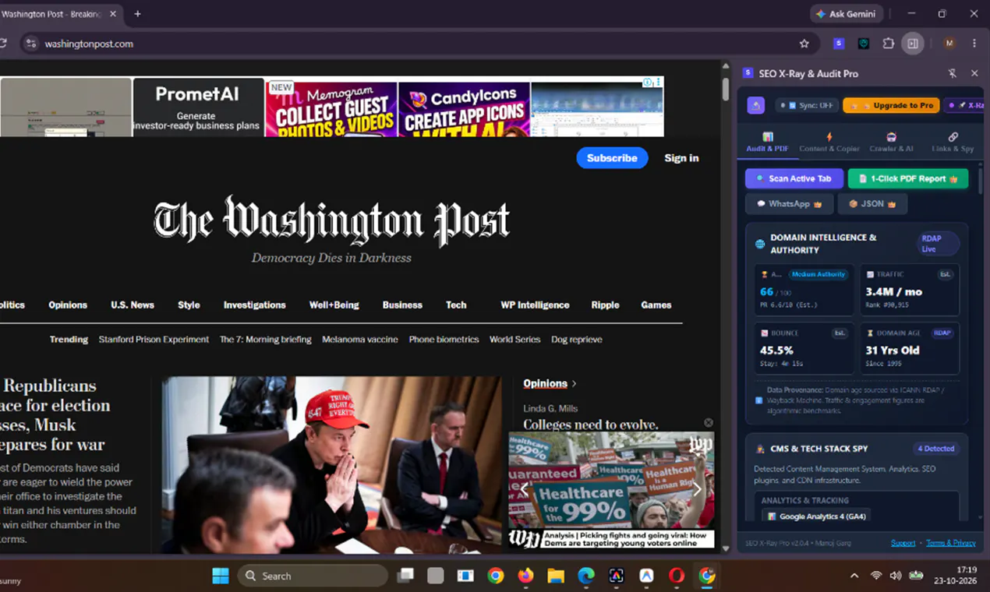Open File Explorer from the taskbar
The image size is (990, 592).
(556, 576)
